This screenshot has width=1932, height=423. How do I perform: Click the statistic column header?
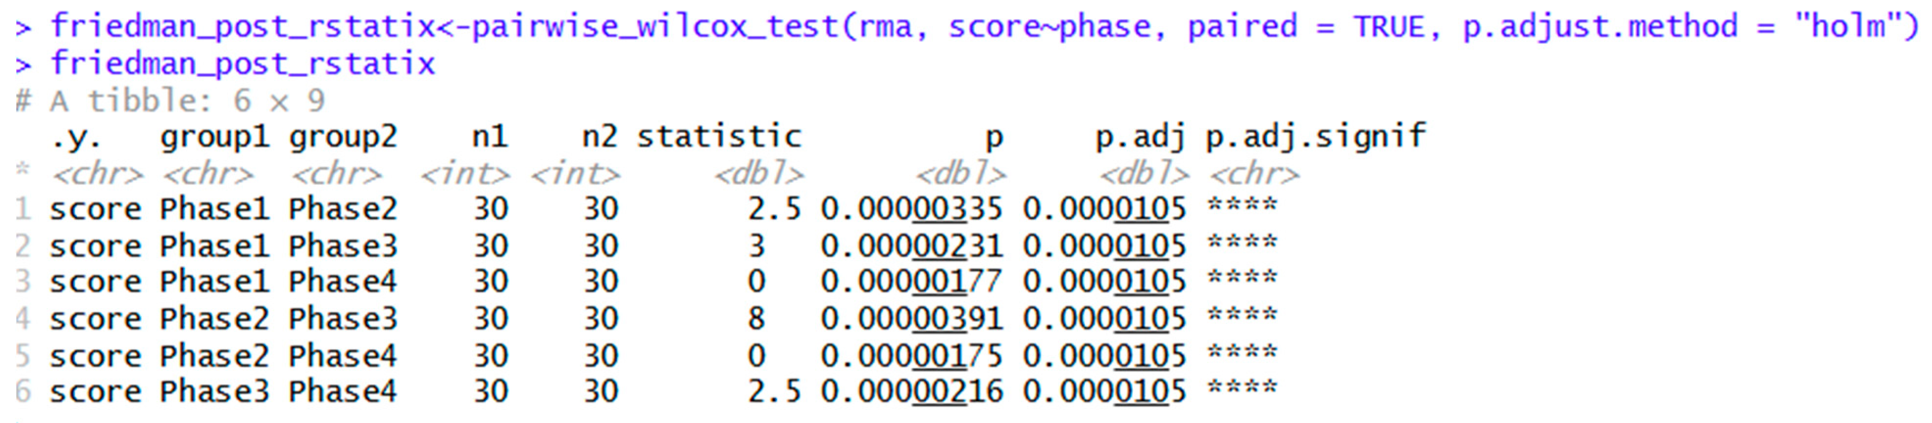(719, 137)
